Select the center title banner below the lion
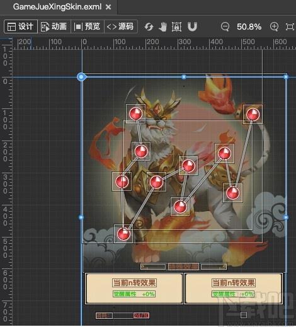The width and height of the screenshot is (296, 327). pyautogui.click(x=183, y=267)
